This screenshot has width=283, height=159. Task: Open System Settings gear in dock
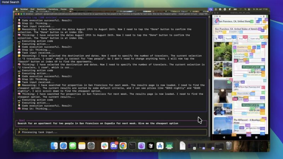(91, 146)
